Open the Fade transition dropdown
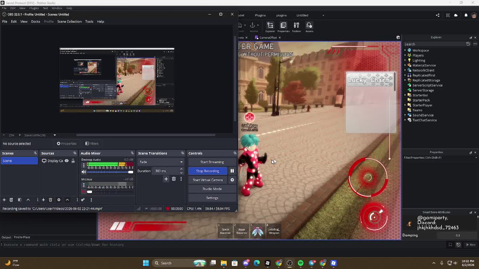Viewport: 479px width, 269px height. [x=161, y=162]
